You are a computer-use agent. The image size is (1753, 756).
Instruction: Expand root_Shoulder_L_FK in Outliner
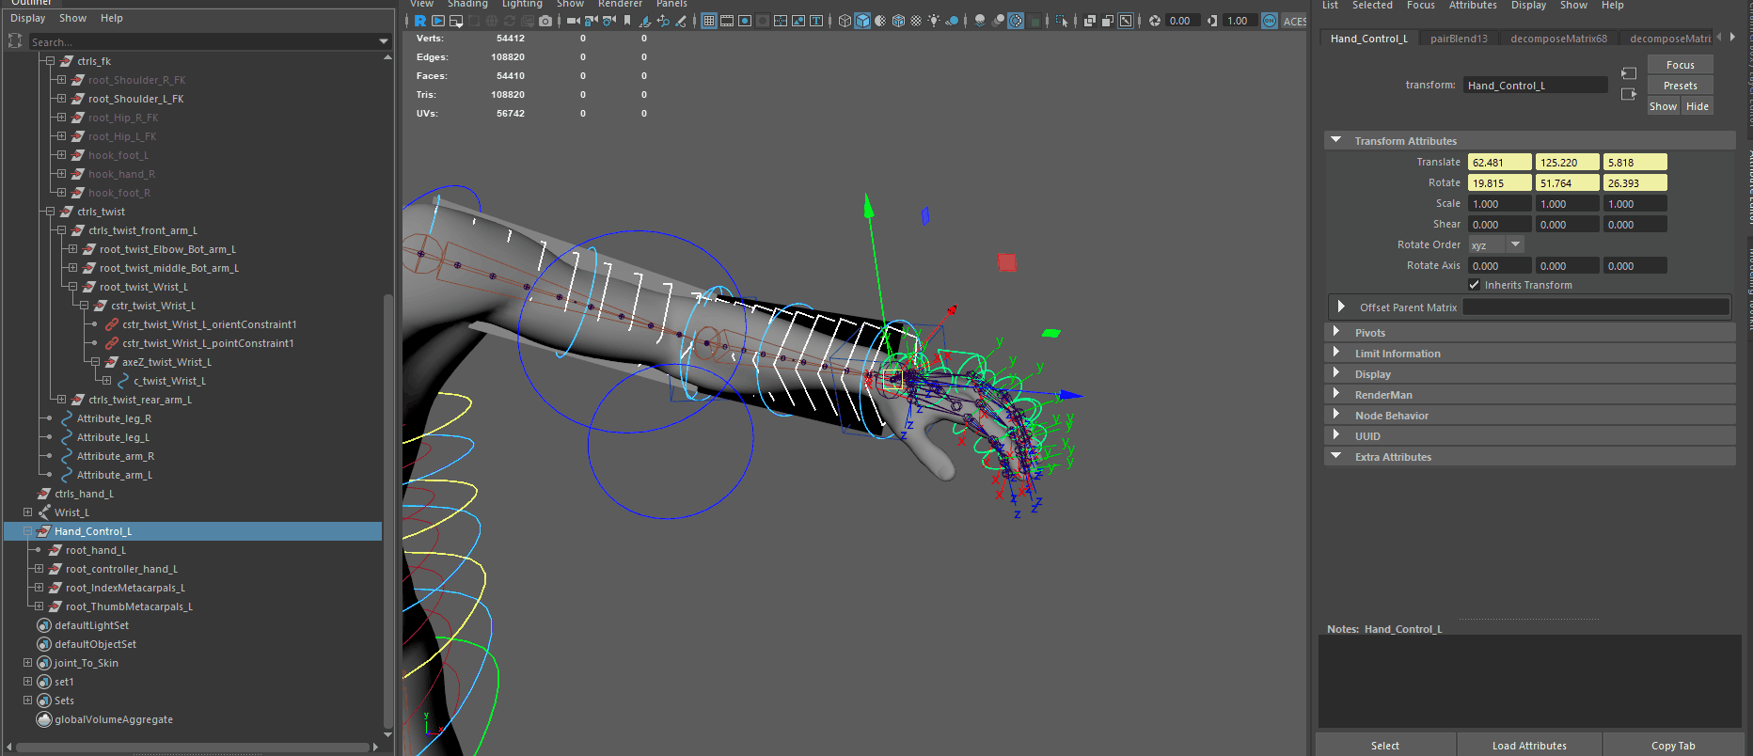coord(61,99)
